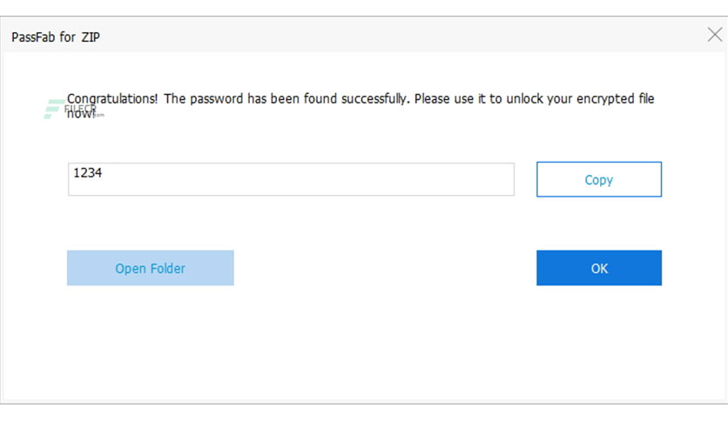Click the "now!" text on second message line
728x421 pixels.
81,114
